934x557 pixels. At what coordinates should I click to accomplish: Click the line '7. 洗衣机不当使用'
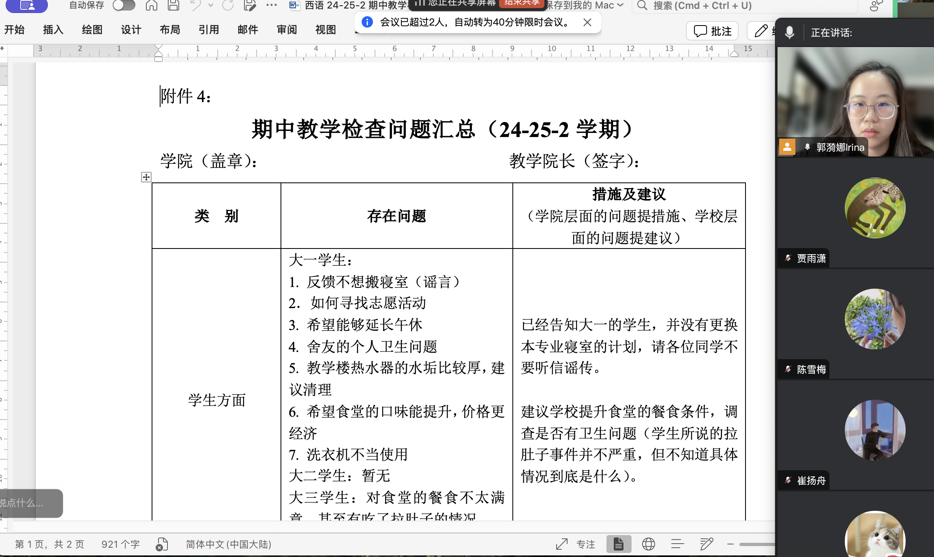(x=348, y=454)
